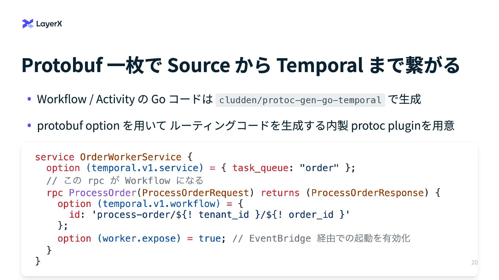This screenshot has height=280, width=499.
Task: Click the worker.expose option name
Action: [139, 238]
